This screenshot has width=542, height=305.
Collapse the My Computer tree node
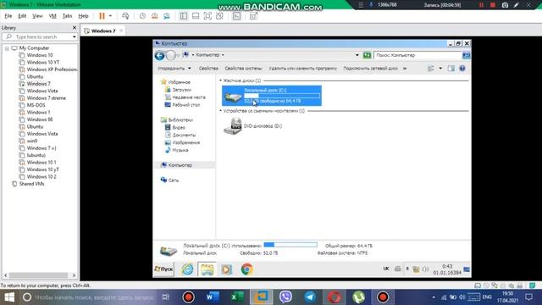point(7,48)
